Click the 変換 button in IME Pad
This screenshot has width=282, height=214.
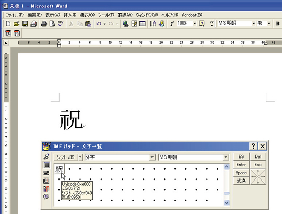pyautogui.click(x=241, y=181)
